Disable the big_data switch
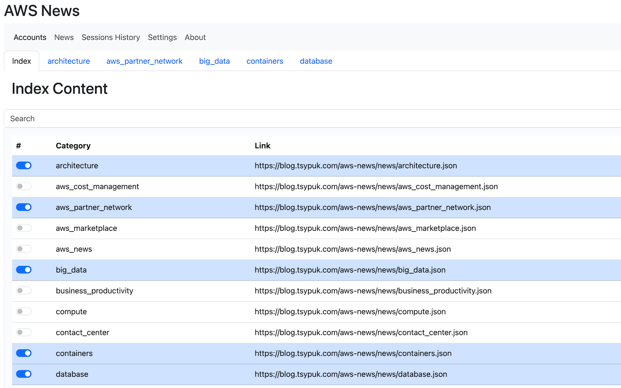Image resolution: width=621 pixels, height=388 pixels. click(x=23, y=270)
